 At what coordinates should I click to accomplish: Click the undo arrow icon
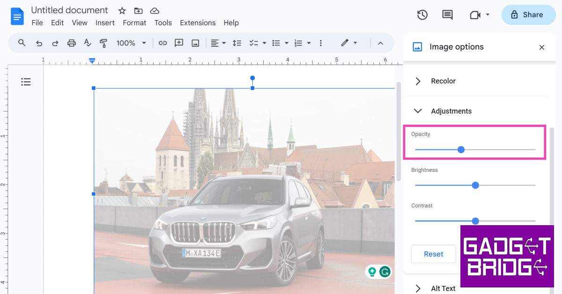(39, 43)
